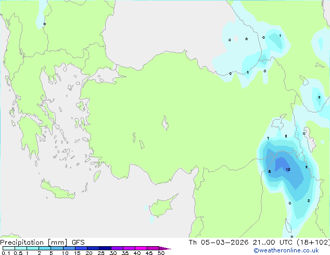Click the legend label "0.1"
This screenshot has height=255, width=330.
tap(6, 253)
